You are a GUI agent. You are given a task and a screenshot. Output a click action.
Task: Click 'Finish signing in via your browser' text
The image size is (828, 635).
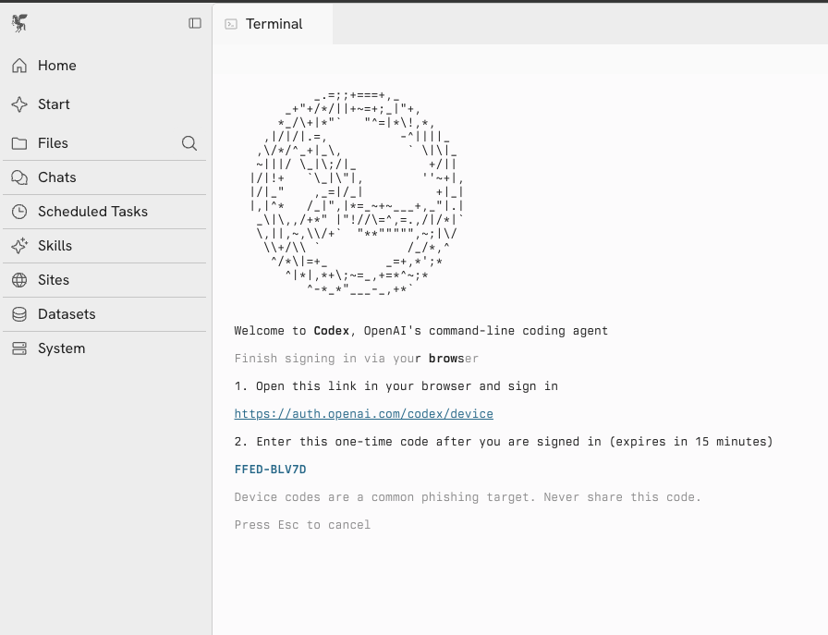point(357,359)
